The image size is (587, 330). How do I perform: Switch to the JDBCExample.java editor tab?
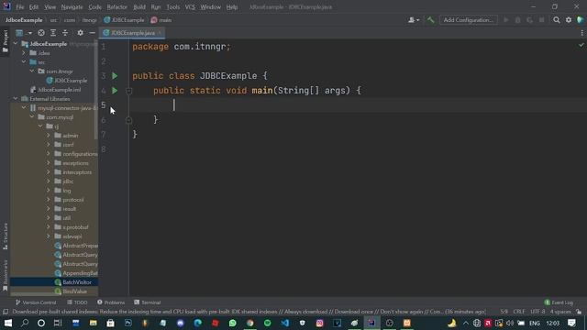pyautogui.click(x=132, y=33)
